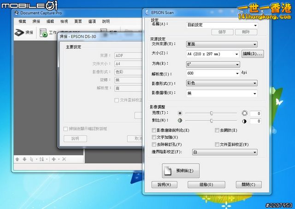Click the 亮度 brightness slider handle

(x=211, y=113)
